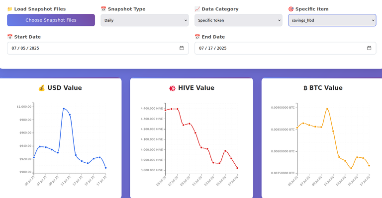Screen dimensions: 382x198
Task: Click the first data point on USD chart
Action: (x=34, y=157)
